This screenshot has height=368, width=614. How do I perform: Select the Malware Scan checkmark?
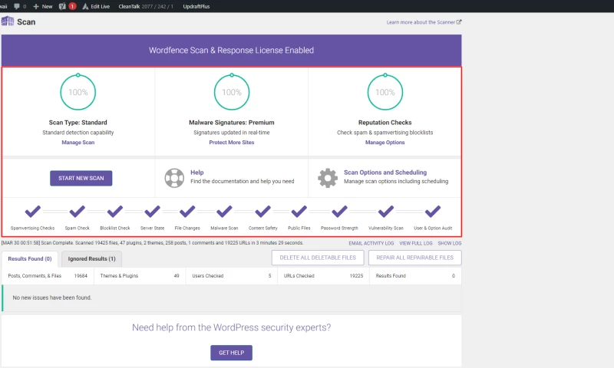tap(224, 211)
